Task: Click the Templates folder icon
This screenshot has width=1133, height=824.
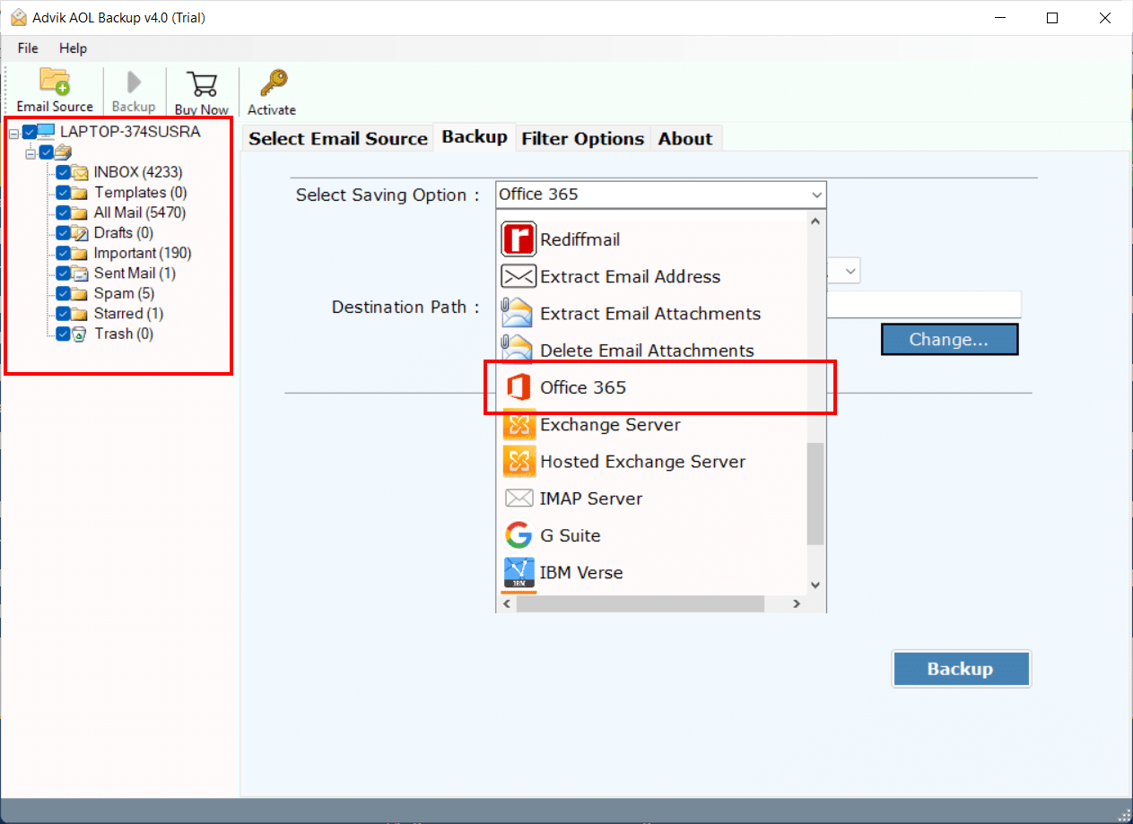Action: (x=80, y=193)
